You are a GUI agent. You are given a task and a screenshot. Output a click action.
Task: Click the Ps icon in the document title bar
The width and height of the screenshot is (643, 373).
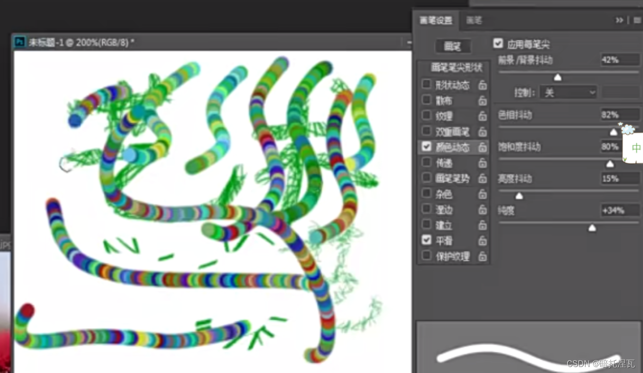coord(20,42)
